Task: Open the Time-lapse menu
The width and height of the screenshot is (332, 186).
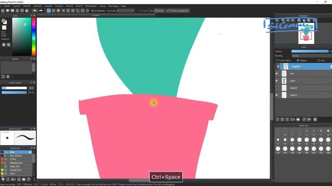Action: (113, 6)
